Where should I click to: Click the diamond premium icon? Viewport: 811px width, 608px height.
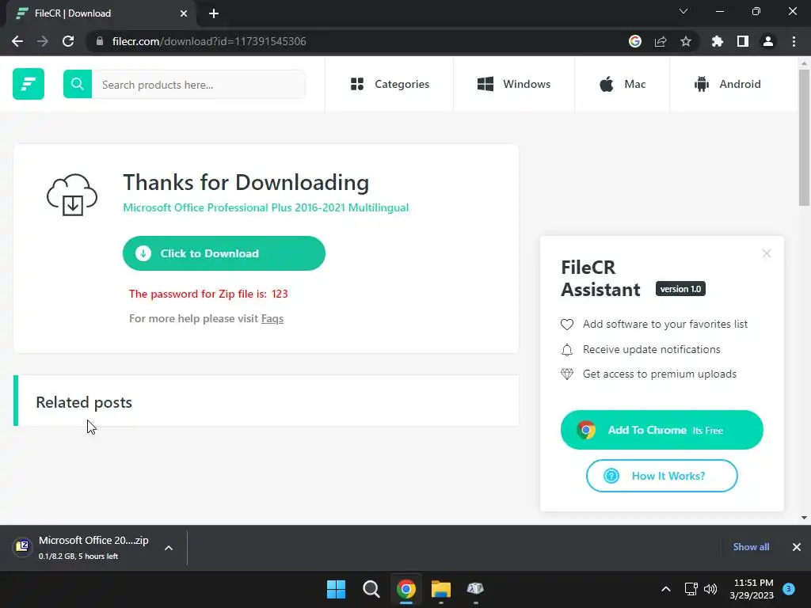point(567,374)
